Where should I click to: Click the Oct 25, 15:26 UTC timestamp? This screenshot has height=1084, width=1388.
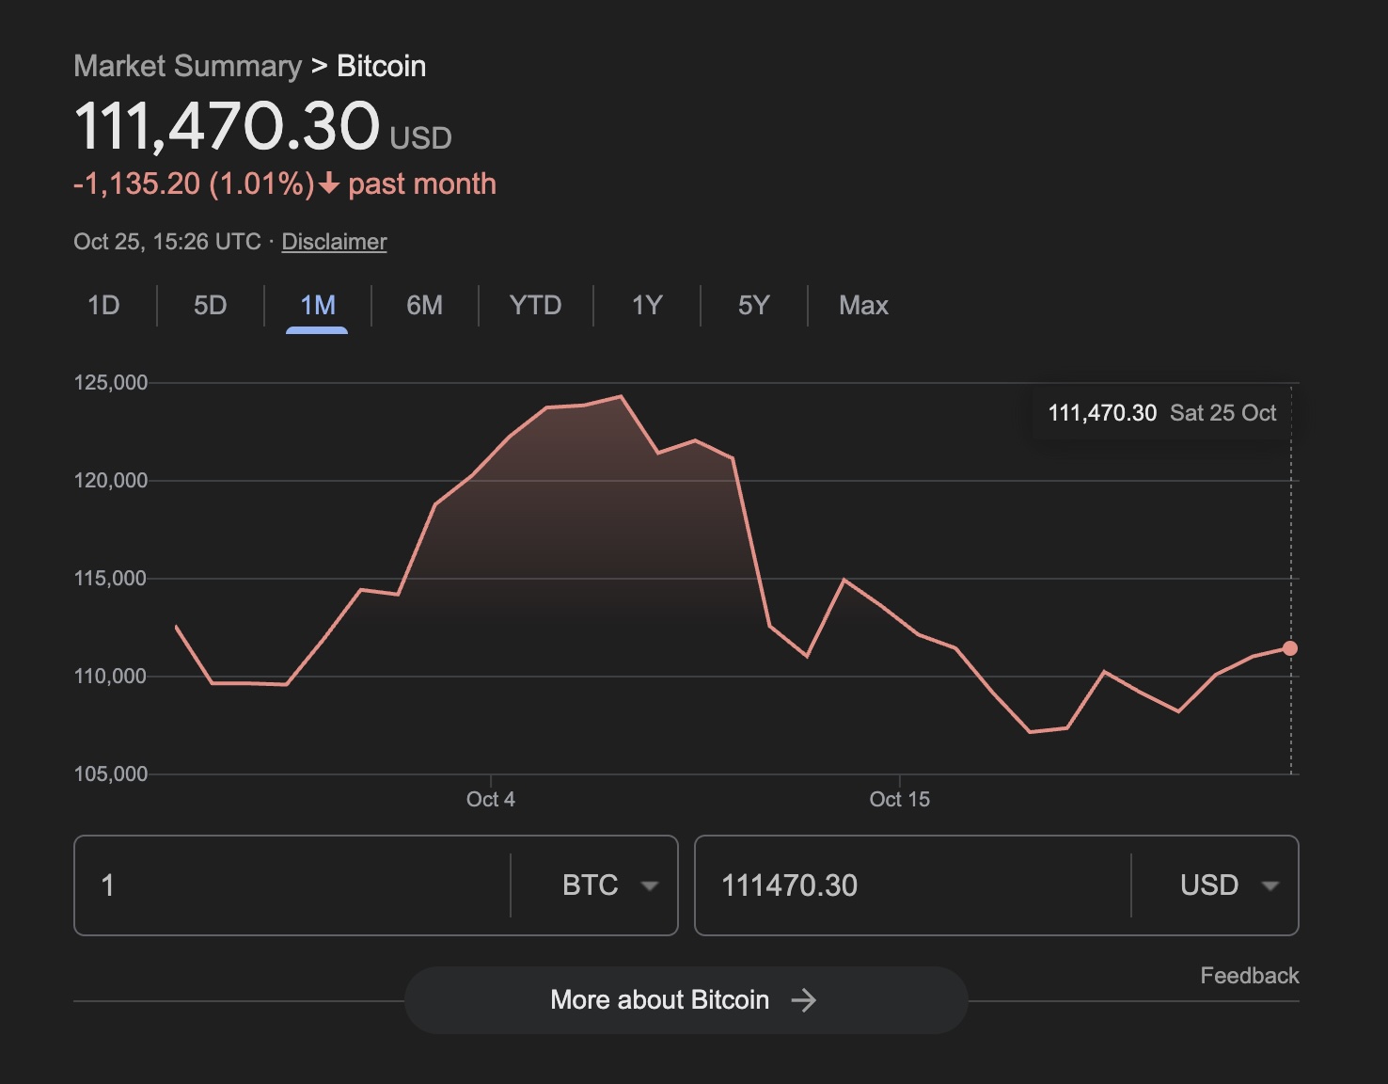167,242
